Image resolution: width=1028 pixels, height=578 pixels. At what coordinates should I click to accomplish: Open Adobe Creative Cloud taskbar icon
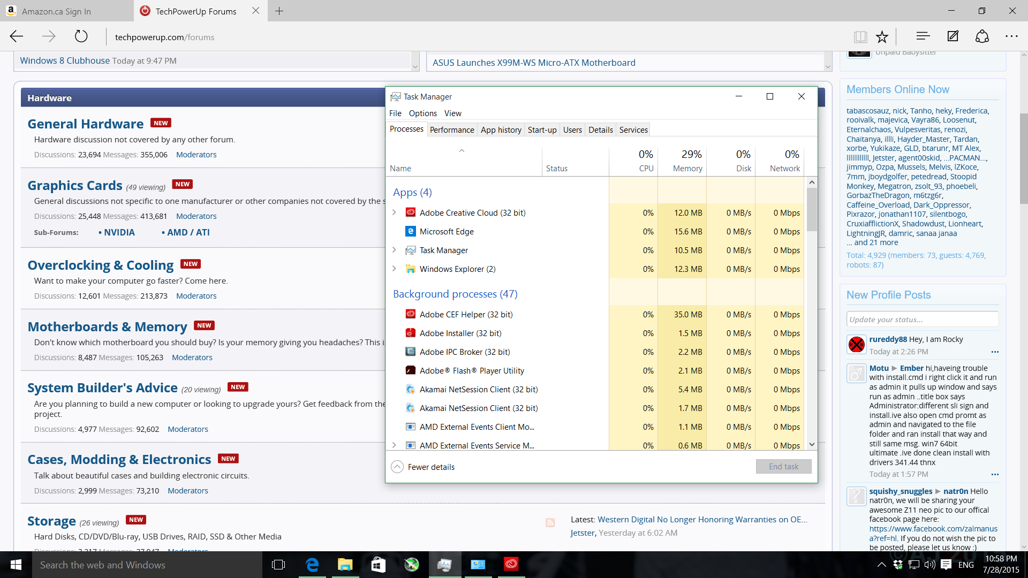coord(511,565)
